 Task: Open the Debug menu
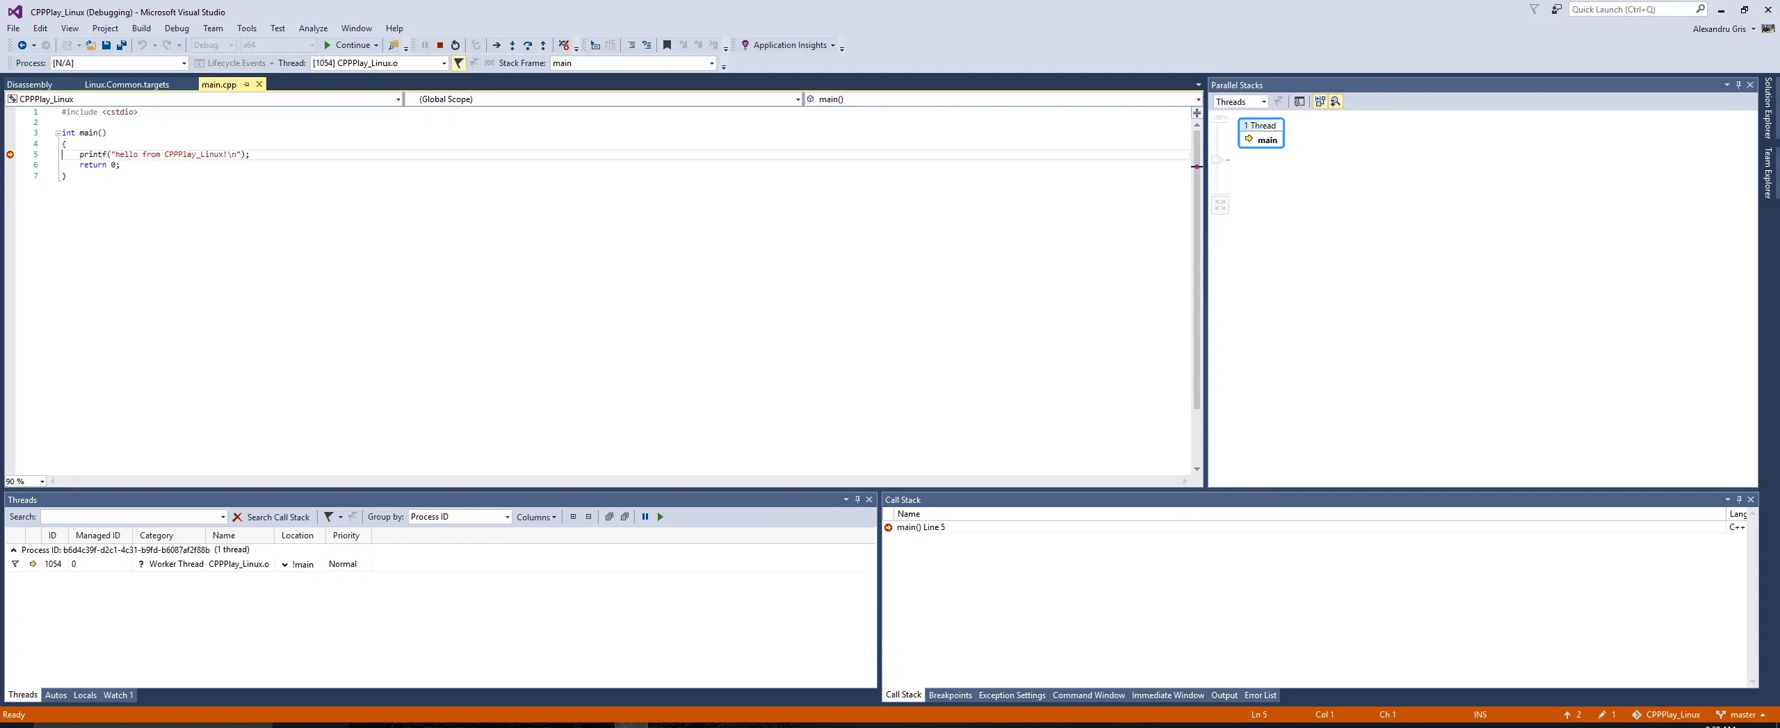pos(177,28)
